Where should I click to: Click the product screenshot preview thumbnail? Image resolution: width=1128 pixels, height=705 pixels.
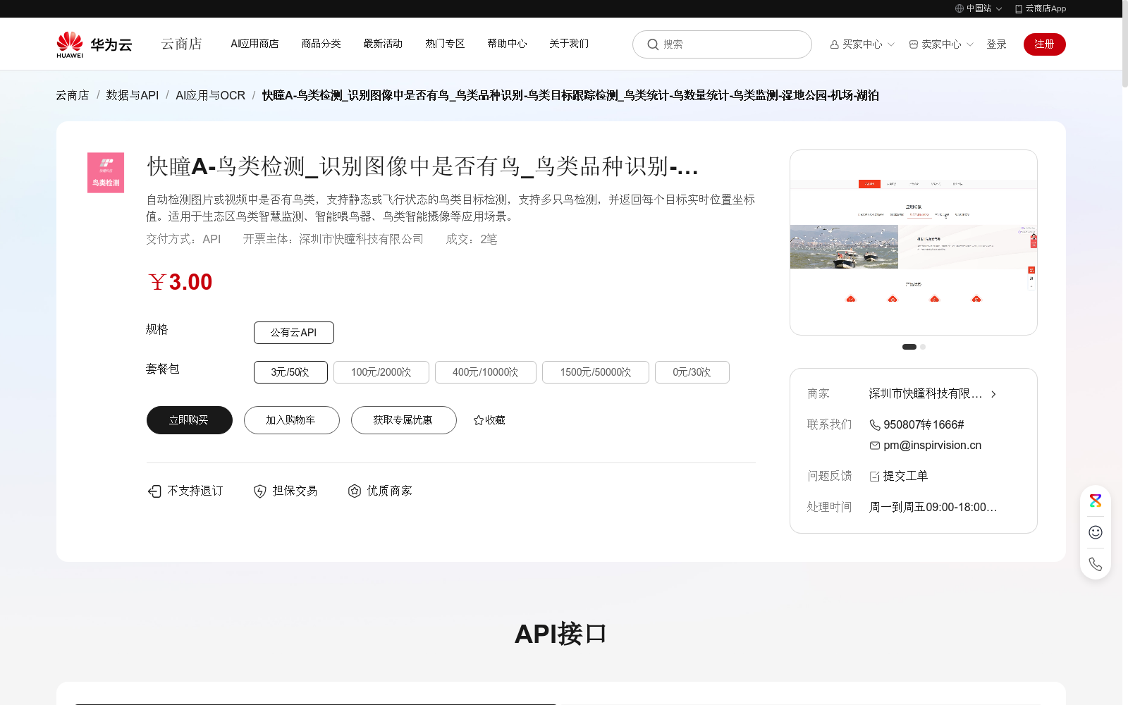[x=914, y=243]
